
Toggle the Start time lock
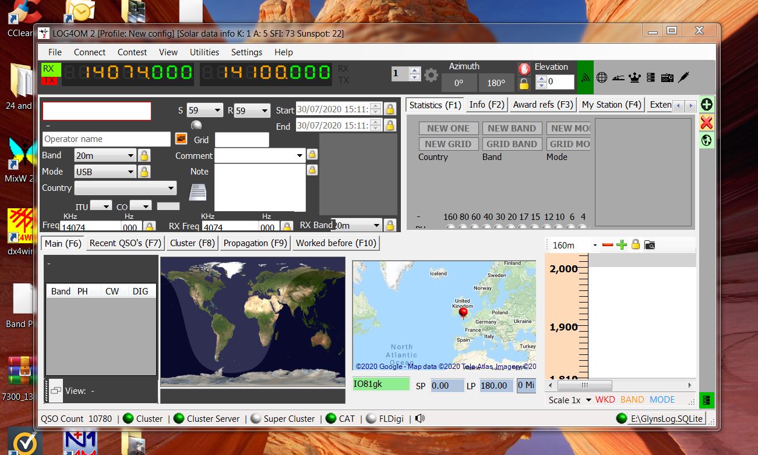390,109
